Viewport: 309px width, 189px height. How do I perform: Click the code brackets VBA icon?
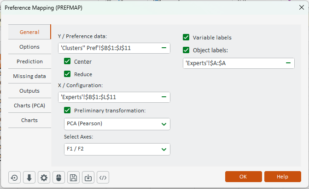tap(103, 178)
